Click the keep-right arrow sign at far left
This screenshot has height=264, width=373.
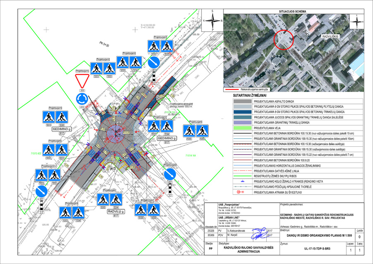point(41,191)
